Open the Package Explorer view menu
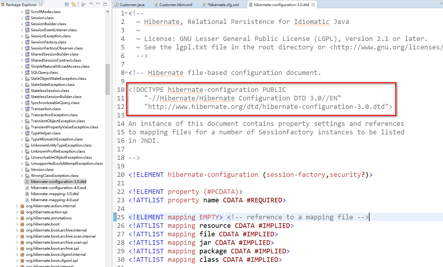This screenshot has width=443, height=267. pyautogui.click(x=91, y=4)
